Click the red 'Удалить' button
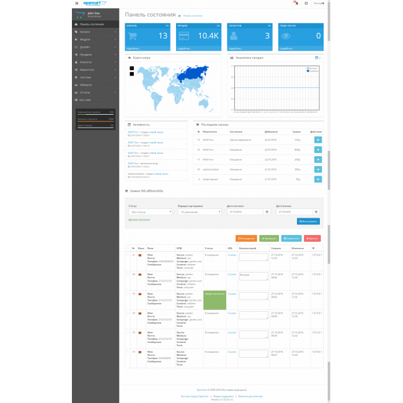This screenshot has height=403, width=403. point(312,238)
